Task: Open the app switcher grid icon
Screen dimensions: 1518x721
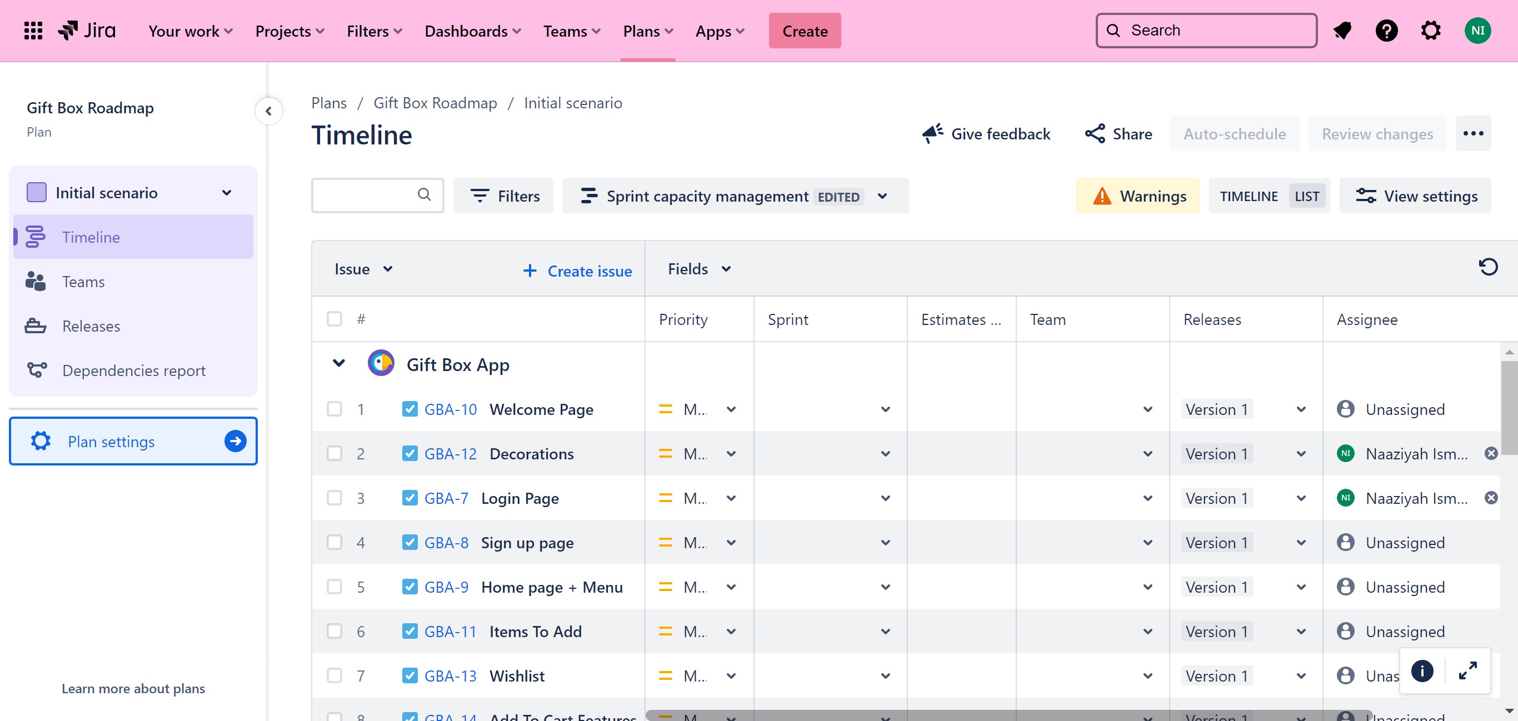Action: (33, 31)
